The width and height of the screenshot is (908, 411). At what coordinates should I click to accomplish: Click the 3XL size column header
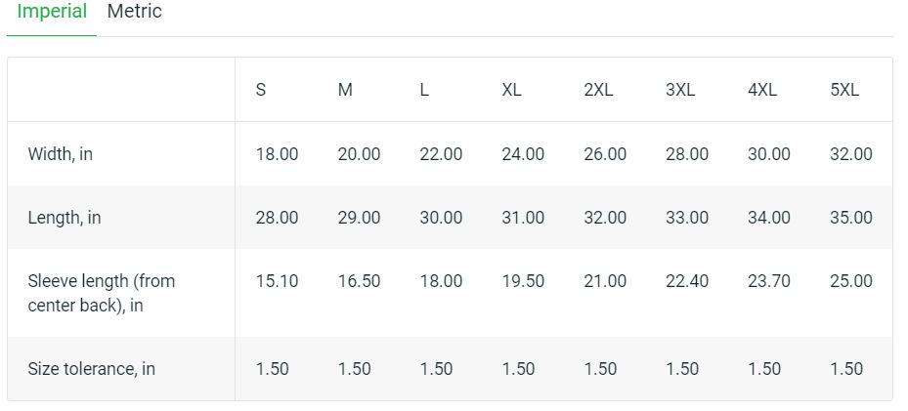point(680,90)
